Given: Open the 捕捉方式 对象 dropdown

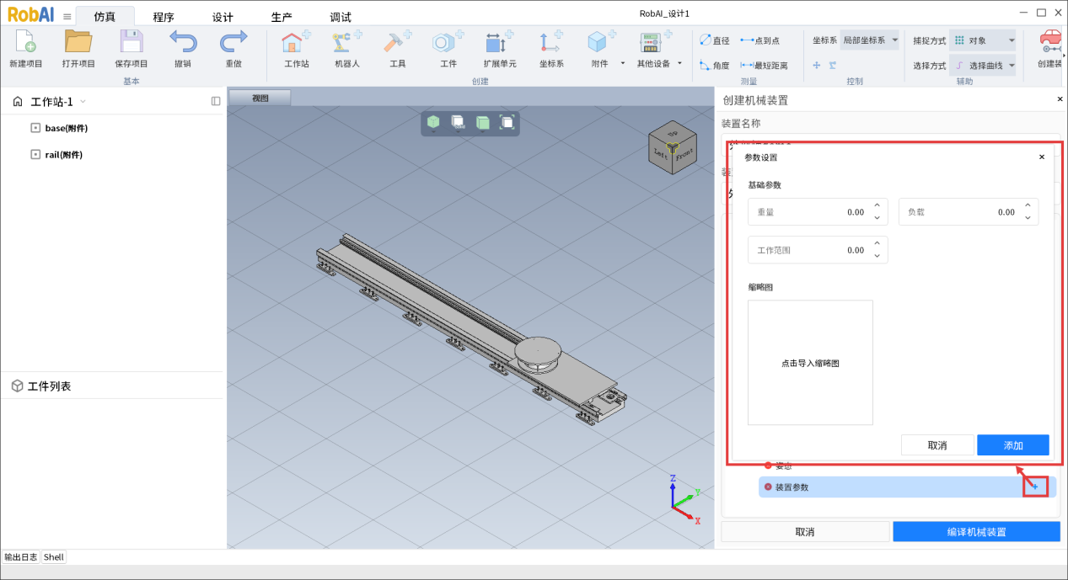Looking at the screenshot, I should (984, 40).
